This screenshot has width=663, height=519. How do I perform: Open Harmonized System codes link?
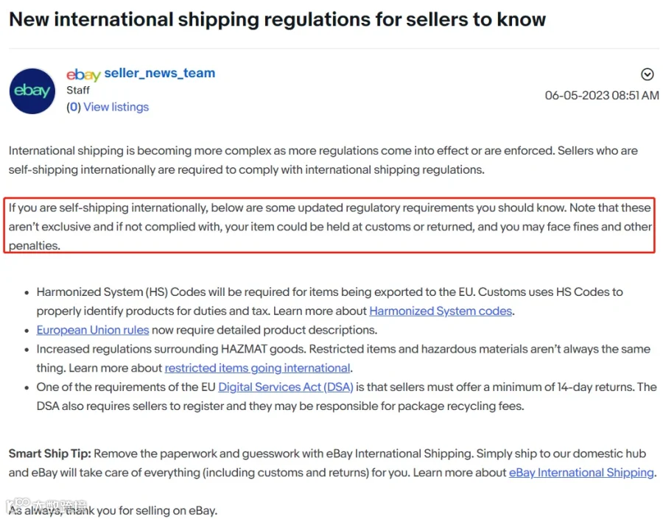441,311
